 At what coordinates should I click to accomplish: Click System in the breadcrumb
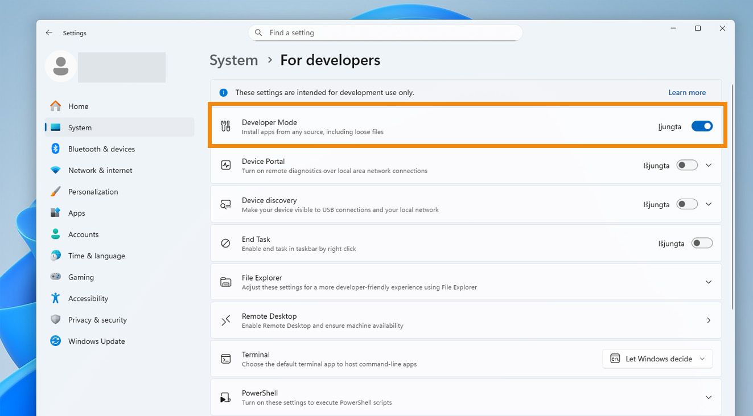[233, 60]
